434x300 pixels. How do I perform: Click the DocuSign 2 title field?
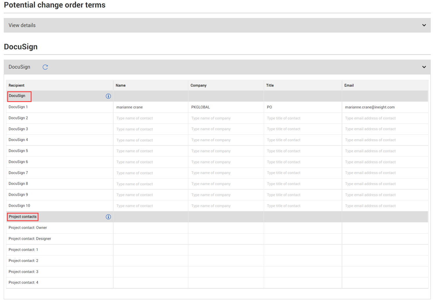coord(303,118)
